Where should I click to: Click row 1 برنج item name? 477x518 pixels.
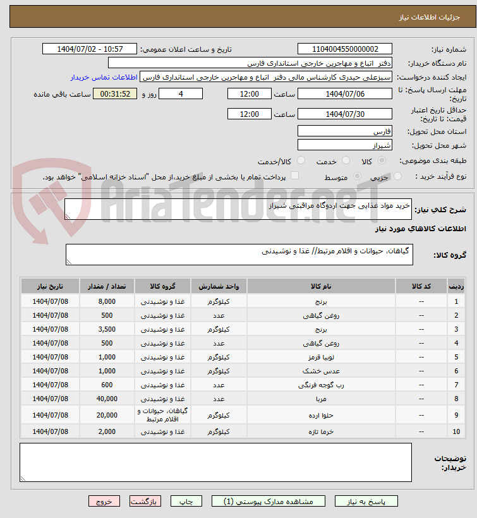[321, 301]
